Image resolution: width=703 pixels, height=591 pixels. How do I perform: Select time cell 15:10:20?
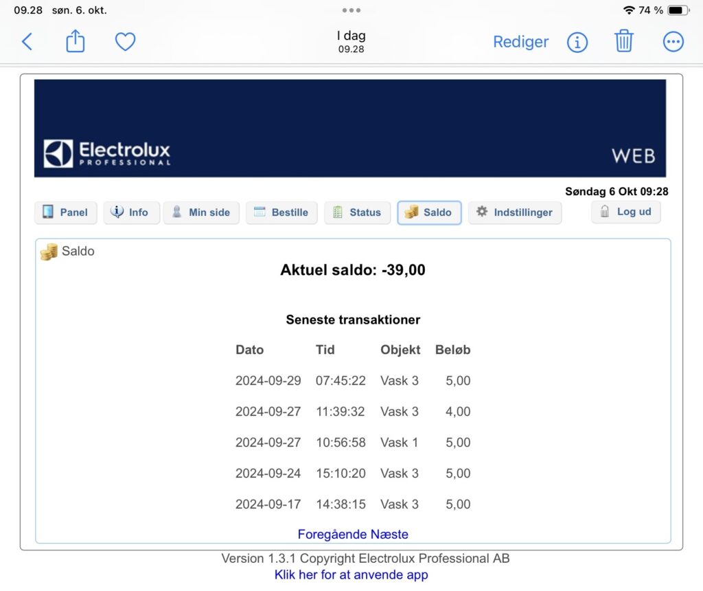341,473
